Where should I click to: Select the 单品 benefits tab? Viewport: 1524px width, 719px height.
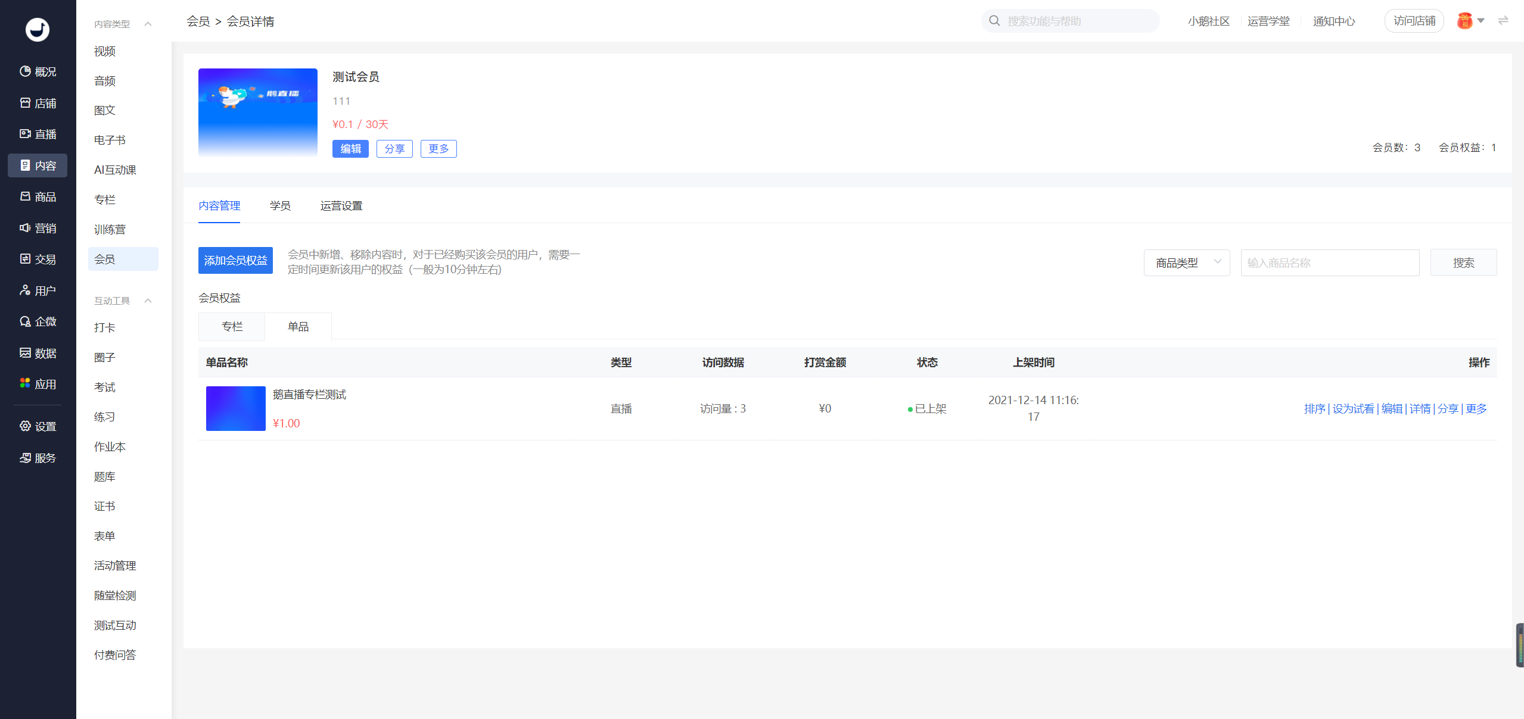[298, 326]
